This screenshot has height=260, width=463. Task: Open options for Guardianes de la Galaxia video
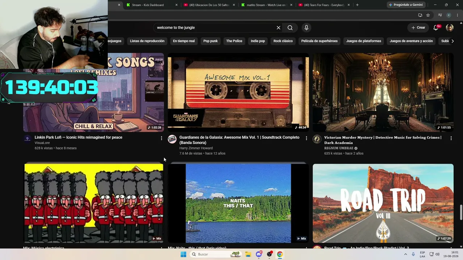tap(306, 138)
